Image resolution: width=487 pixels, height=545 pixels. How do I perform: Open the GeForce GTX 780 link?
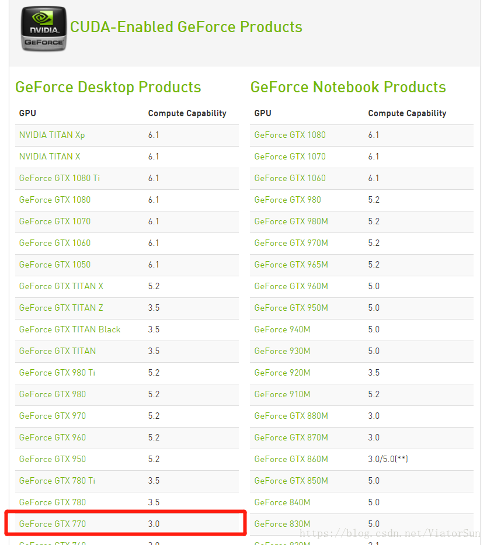(53, 502)
